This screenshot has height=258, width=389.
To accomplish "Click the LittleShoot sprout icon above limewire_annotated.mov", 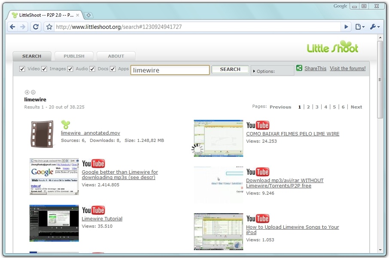I will point(66,125).
